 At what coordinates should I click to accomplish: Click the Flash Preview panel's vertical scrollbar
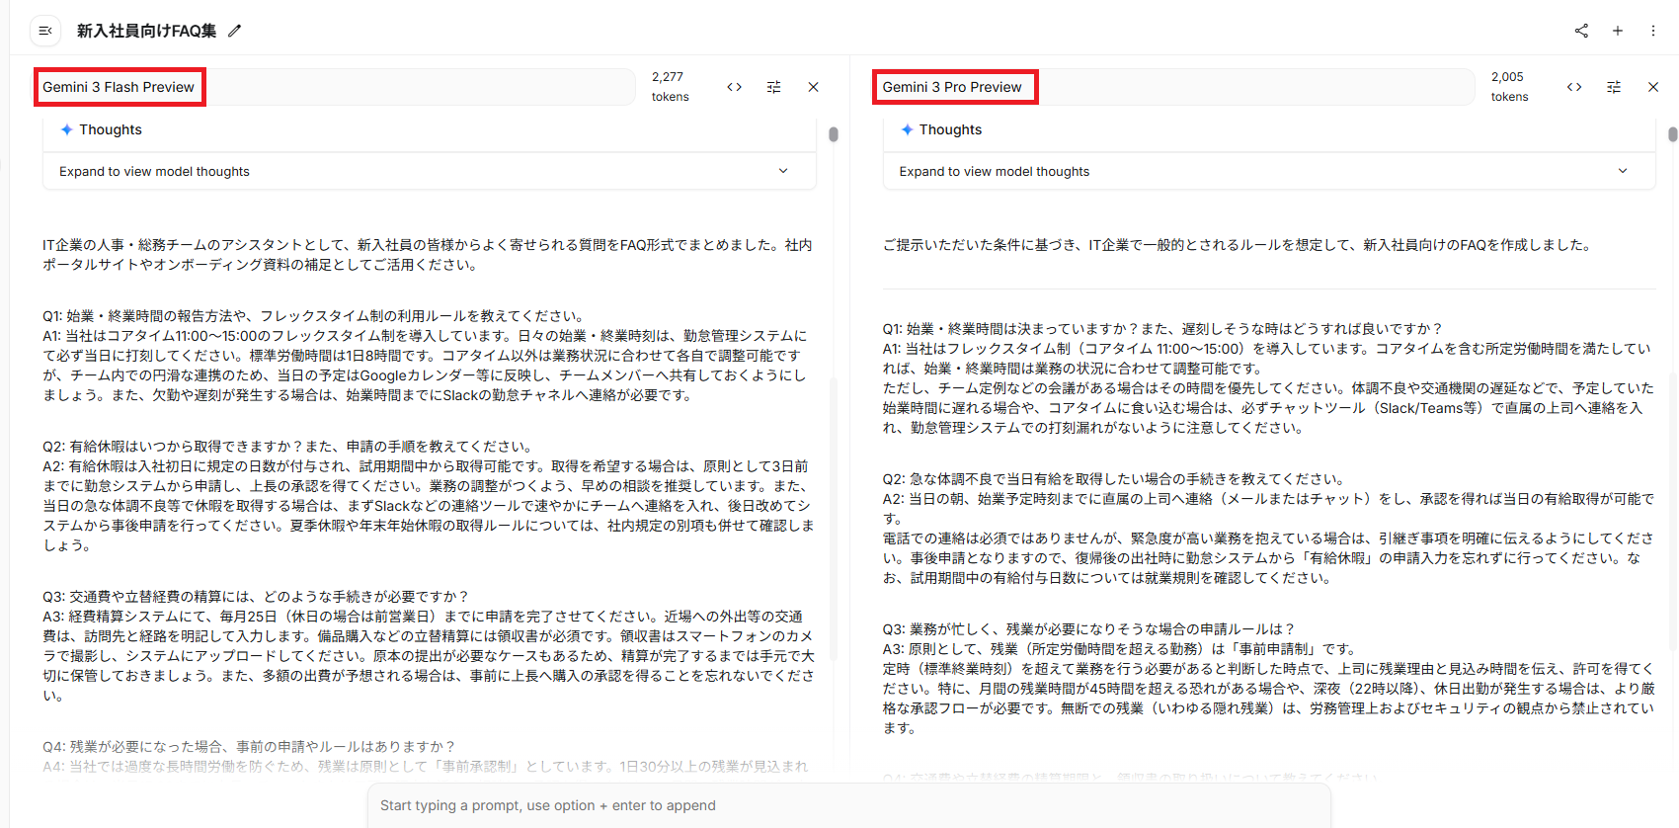coord(834,134)
